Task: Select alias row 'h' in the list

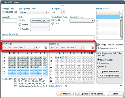Action: pos(108,29)
